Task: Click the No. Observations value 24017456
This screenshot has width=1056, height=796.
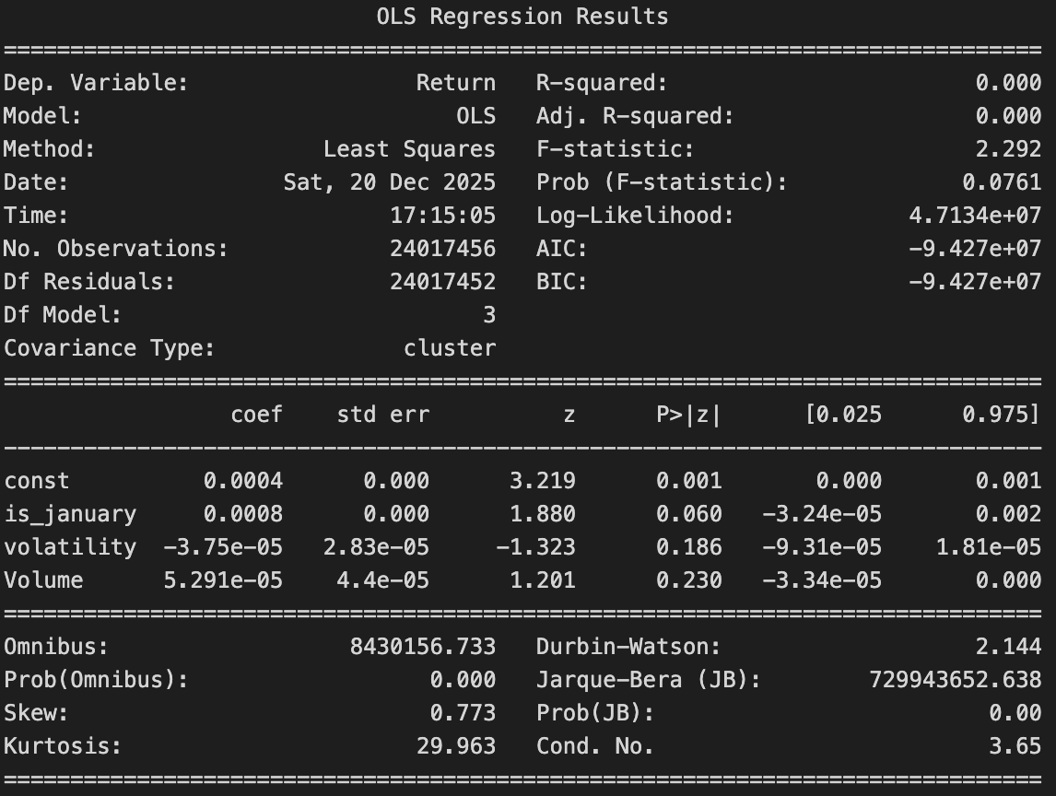Action: click(442, 249)
